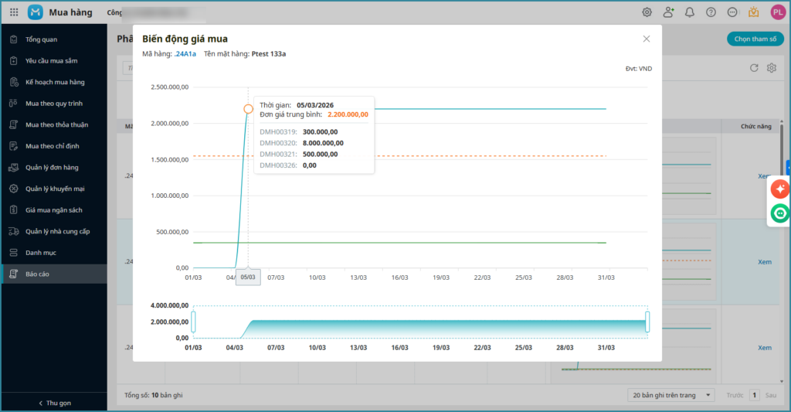Click the right handle of range slider
Screen dimensions: 791x412
pos(647,322)
